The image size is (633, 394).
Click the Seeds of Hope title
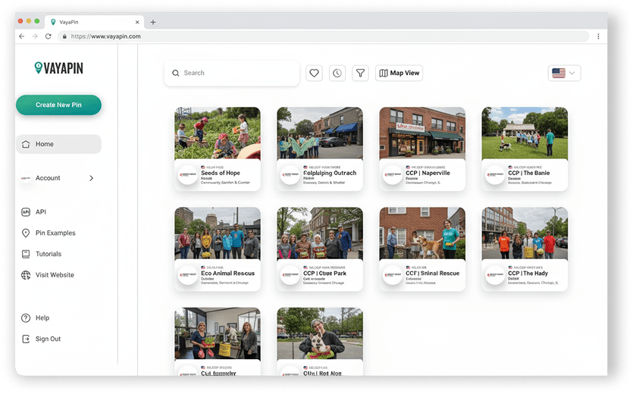click(x=221, y=173)
